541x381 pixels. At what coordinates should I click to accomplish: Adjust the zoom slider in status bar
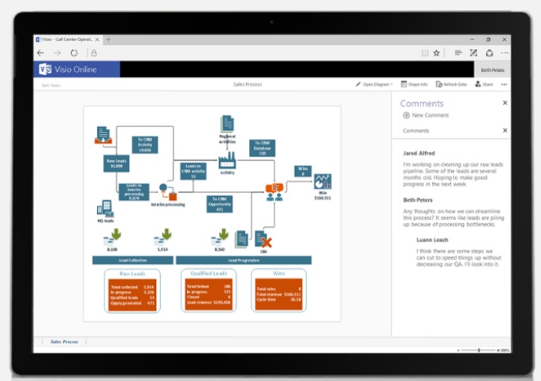click(479, 349)
